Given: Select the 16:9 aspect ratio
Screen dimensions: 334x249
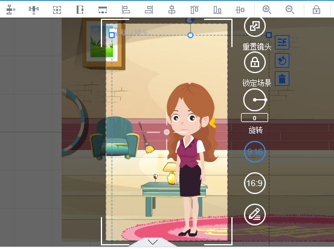Looking at the screenshot, I should (x=255, y=183).
